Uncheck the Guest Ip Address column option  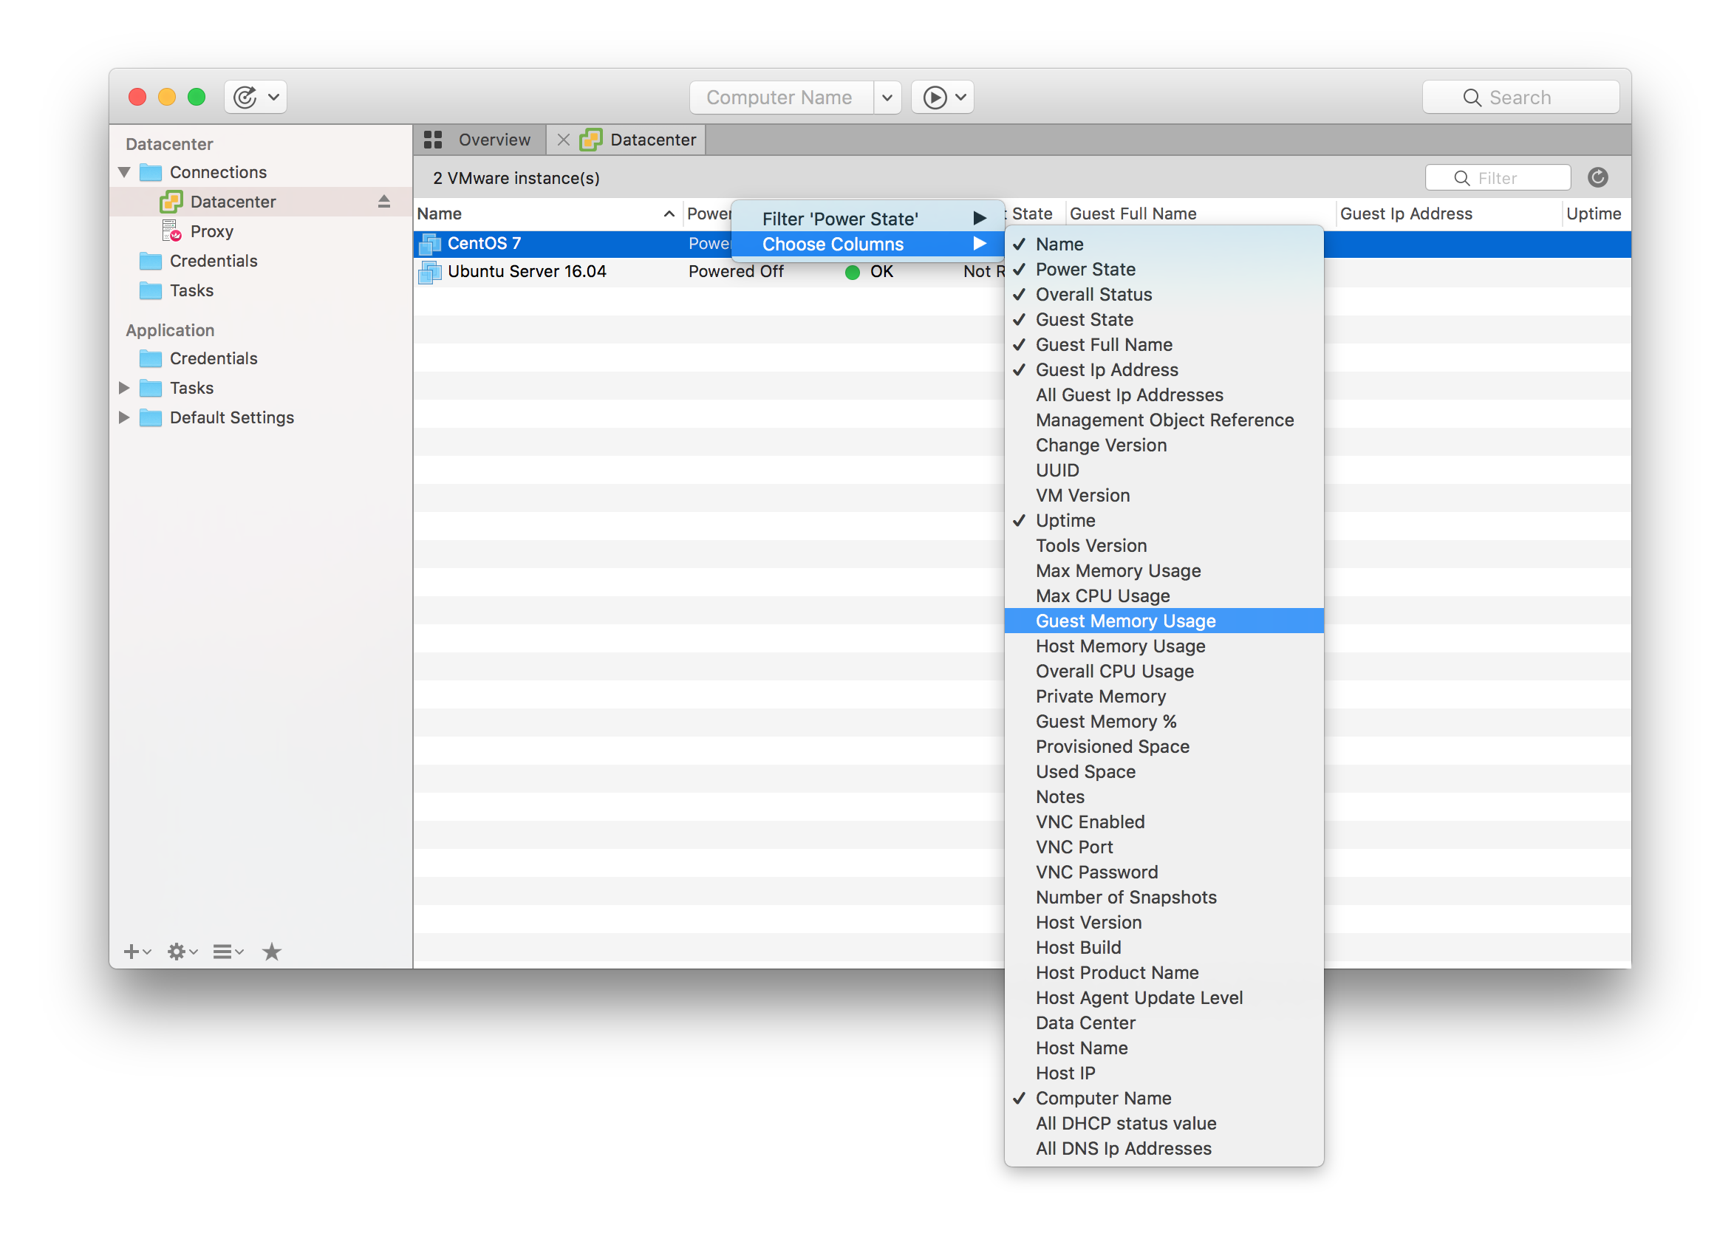click(x=1164, y=370)
